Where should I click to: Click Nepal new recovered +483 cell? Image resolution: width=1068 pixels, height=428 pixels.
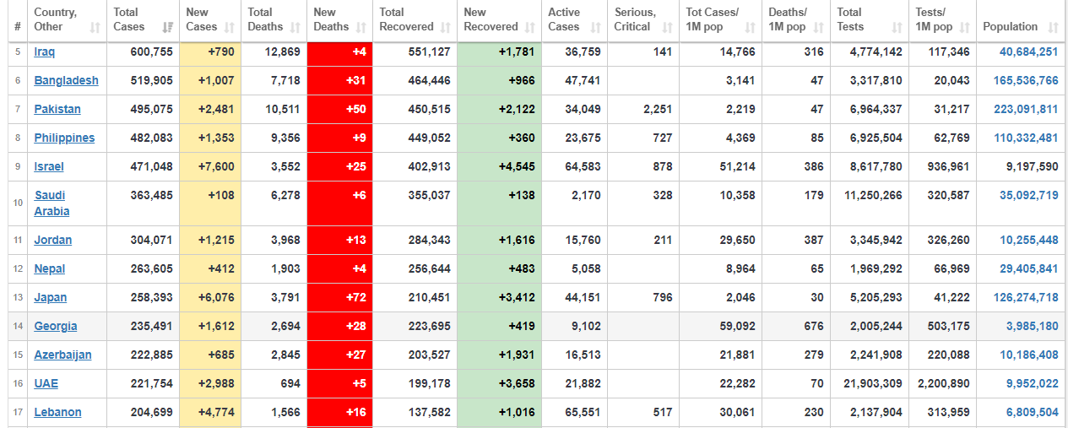click(499, 268)
